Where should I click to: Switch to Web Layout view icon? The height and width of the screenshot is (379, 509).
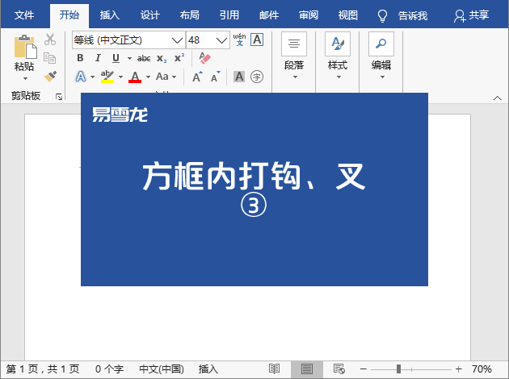pyautogui.click(x=339, y=369)
